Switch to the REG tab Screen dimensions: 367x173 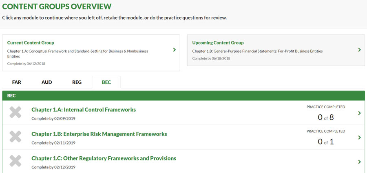77,82
